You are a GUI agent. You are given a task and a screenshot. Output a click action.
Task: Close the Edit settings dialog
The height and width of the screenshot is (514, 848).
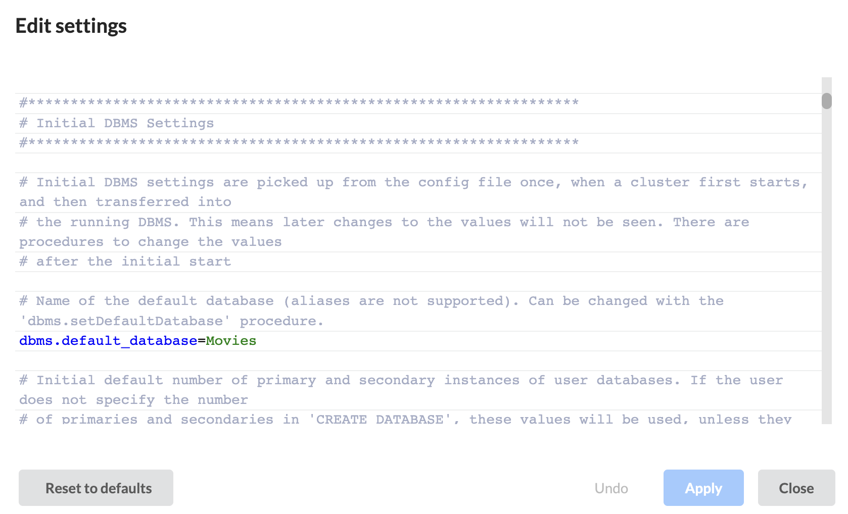796,488
